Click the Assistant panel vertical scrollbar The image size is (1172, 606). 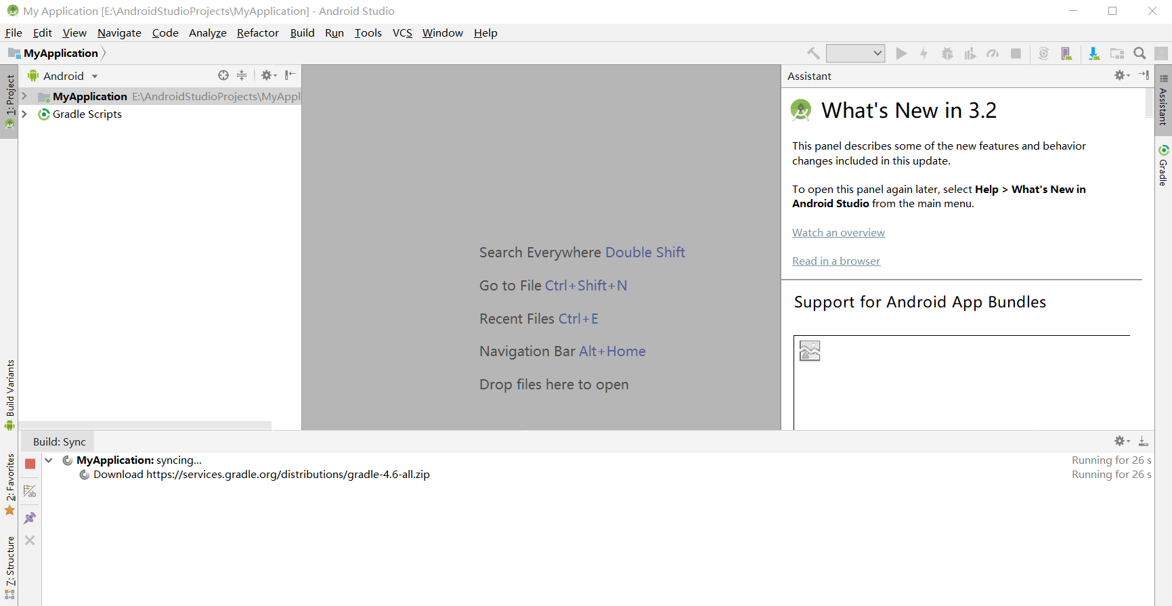(1149, 102)
